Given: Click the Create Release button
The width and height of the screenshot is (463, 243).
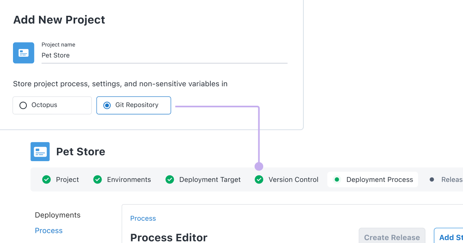Looking at the screenshot, I should pos(392,237).
